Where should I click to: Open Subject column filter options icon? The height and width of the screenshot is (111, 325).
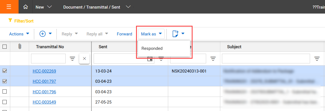[x=317, y=59]
